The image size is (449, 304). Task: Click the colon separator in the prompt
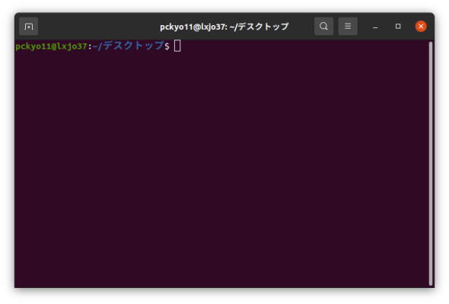[90, 46]
